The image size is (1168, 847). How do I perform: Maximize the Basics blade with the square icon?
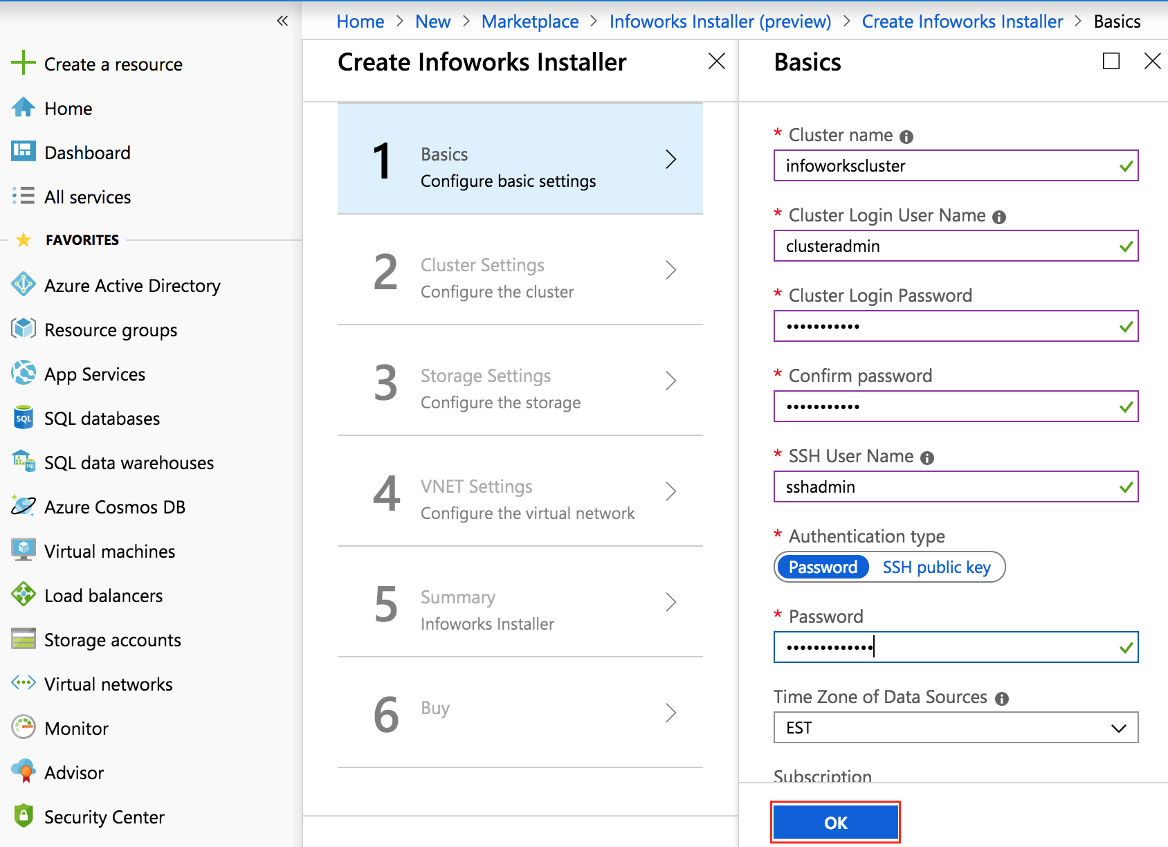[x=1111, y=62]
